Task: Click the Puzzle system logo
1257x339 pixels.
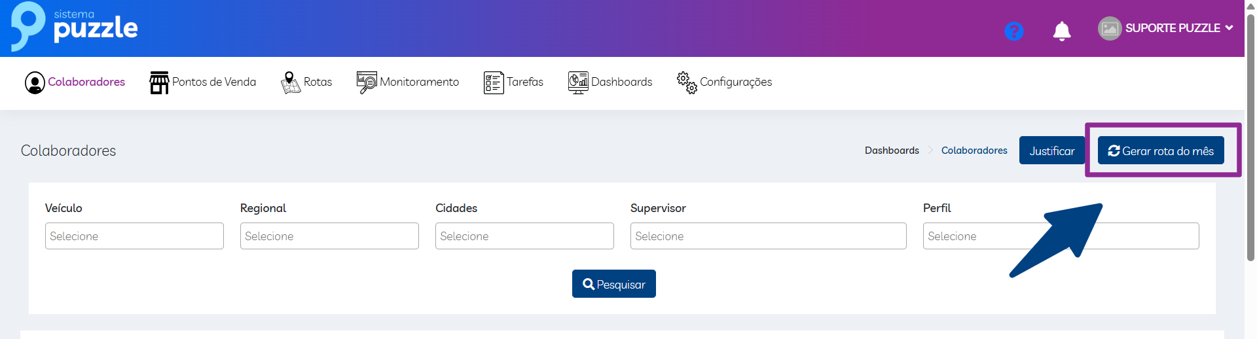Action: tap(74, 27)
